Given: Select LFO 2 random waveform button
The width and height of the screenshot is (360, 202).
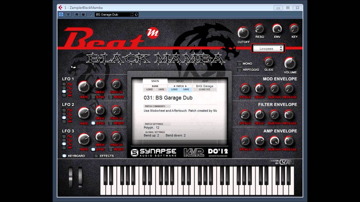Looking at the screenshot, I should (x=64, y=121).
